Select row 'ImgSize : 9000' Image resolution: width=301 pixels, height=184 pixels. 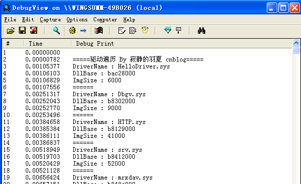(147, 108)
